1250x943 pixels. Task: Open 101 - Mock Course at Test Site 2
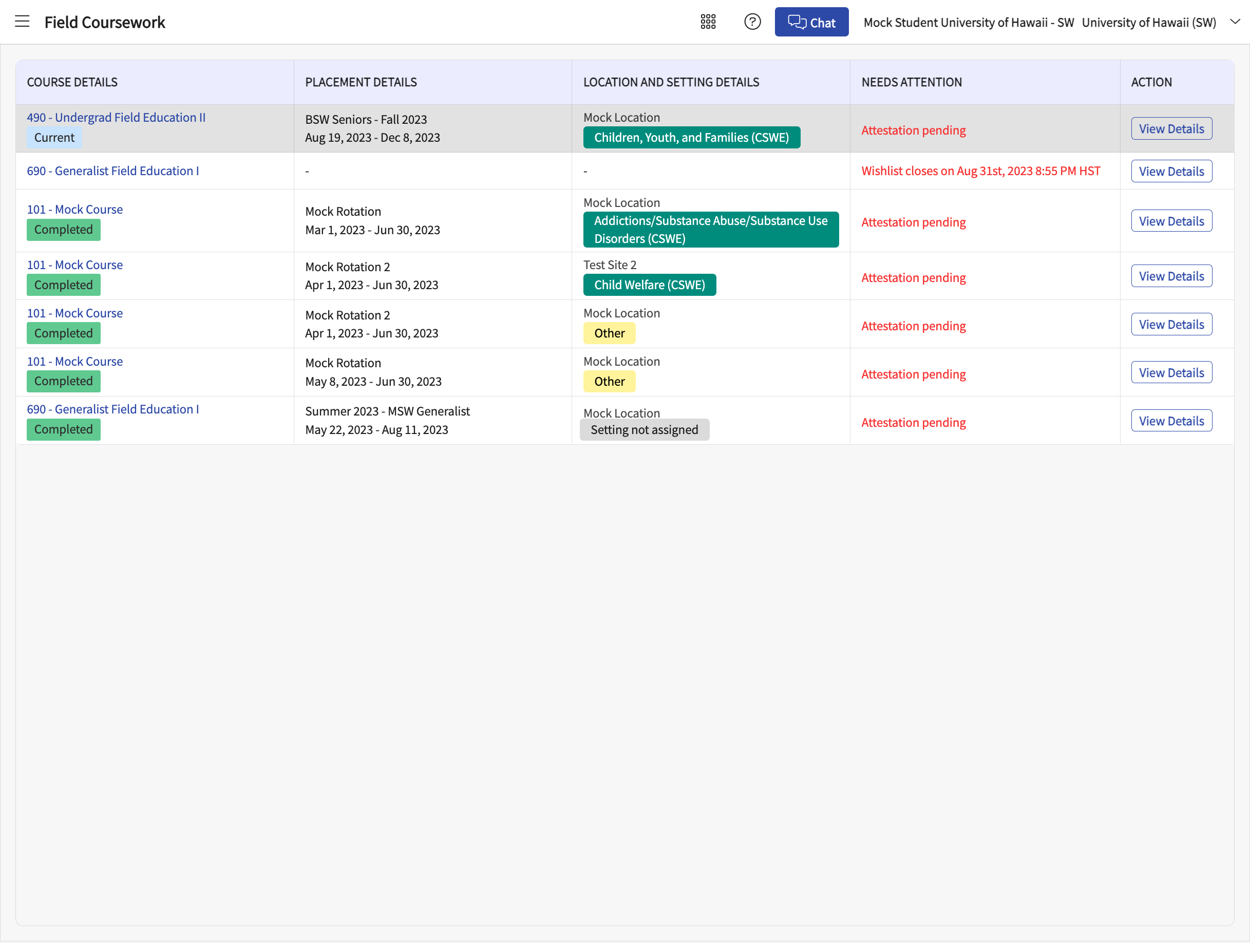tap(74, 265)
